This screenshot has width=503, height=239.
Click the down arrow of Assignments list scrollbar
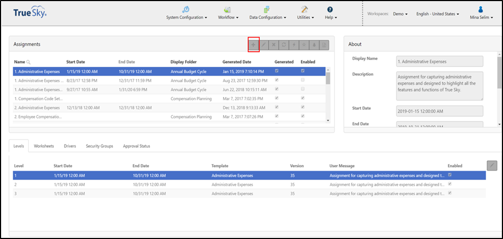coord(328,120)
